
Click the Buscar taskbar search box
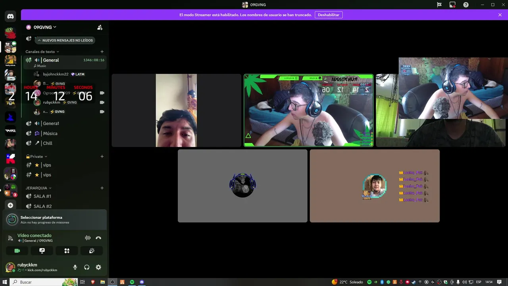point(44,282)
